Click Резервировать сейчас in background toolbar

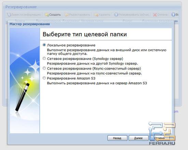(x=132, y=15)
